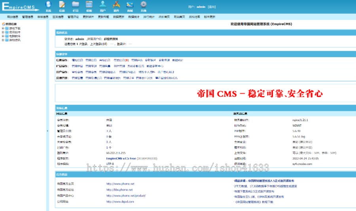
Task: Select 增加信息 in the top submenu bar
Action: pos(13,17)
